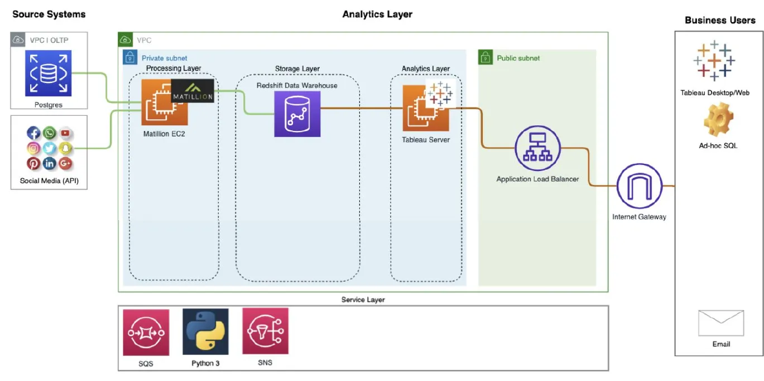Viewport: 764px width, 381px height.
Task: Click the Matillion logo badge
Action: pos(193,91)
